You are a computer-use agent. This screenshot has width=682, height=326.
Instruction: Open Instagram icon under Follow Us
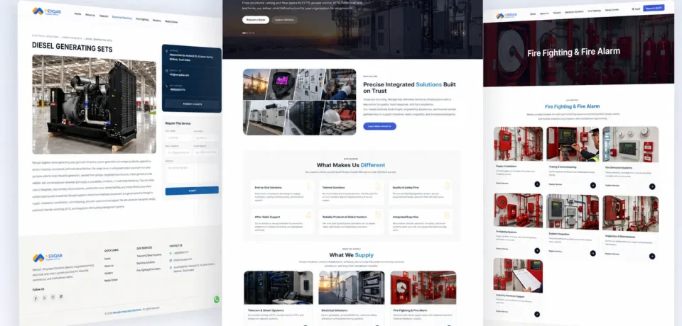pos(53,297)
